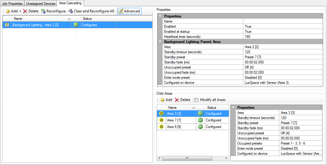Collapse the child area Properties section
Screen dimensions: 327x165
(233, 108)
